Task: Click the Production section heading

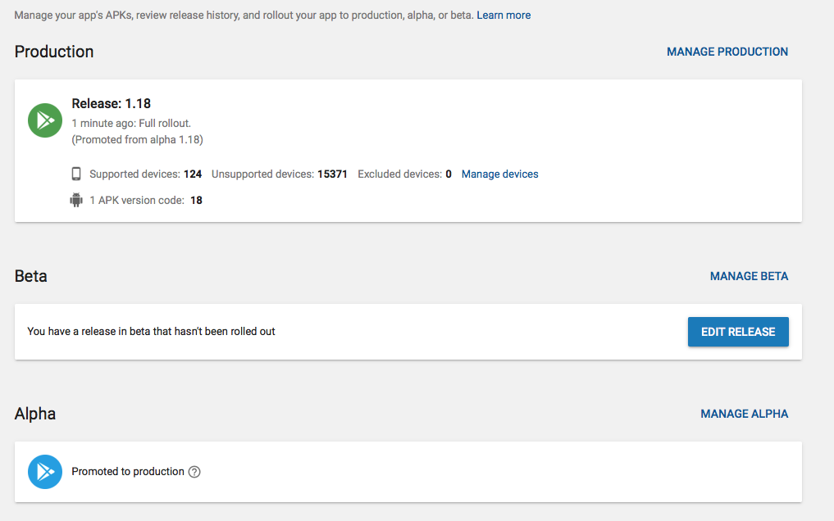Action: tap(54, 52)
